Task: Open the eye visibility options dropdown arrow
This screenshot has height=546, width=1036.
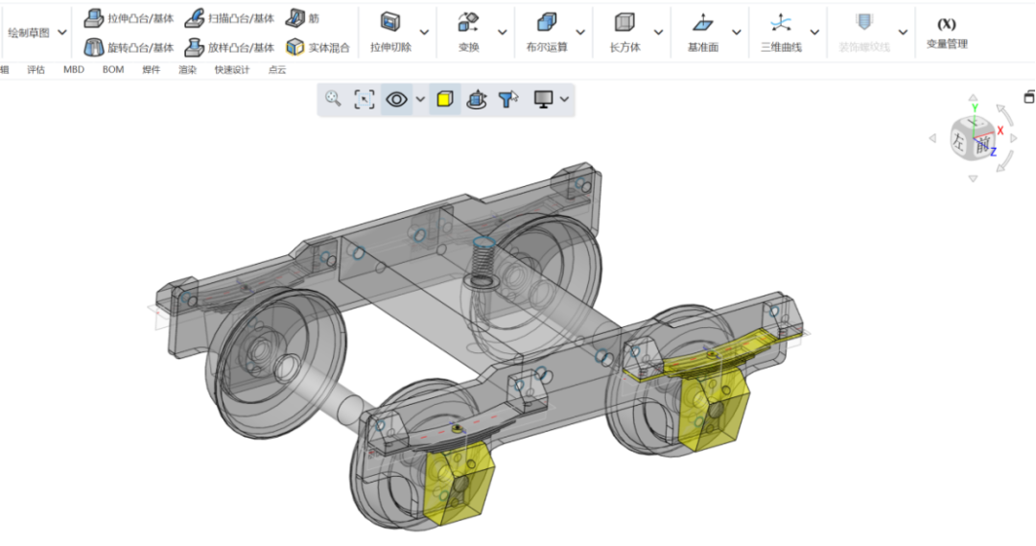Action: (x=420, y=99)
